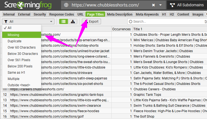This screenshot has height=119, width=207.
Task: Clear the URL with the X icon
Action: pyautogui.click(x=154, y=5)
